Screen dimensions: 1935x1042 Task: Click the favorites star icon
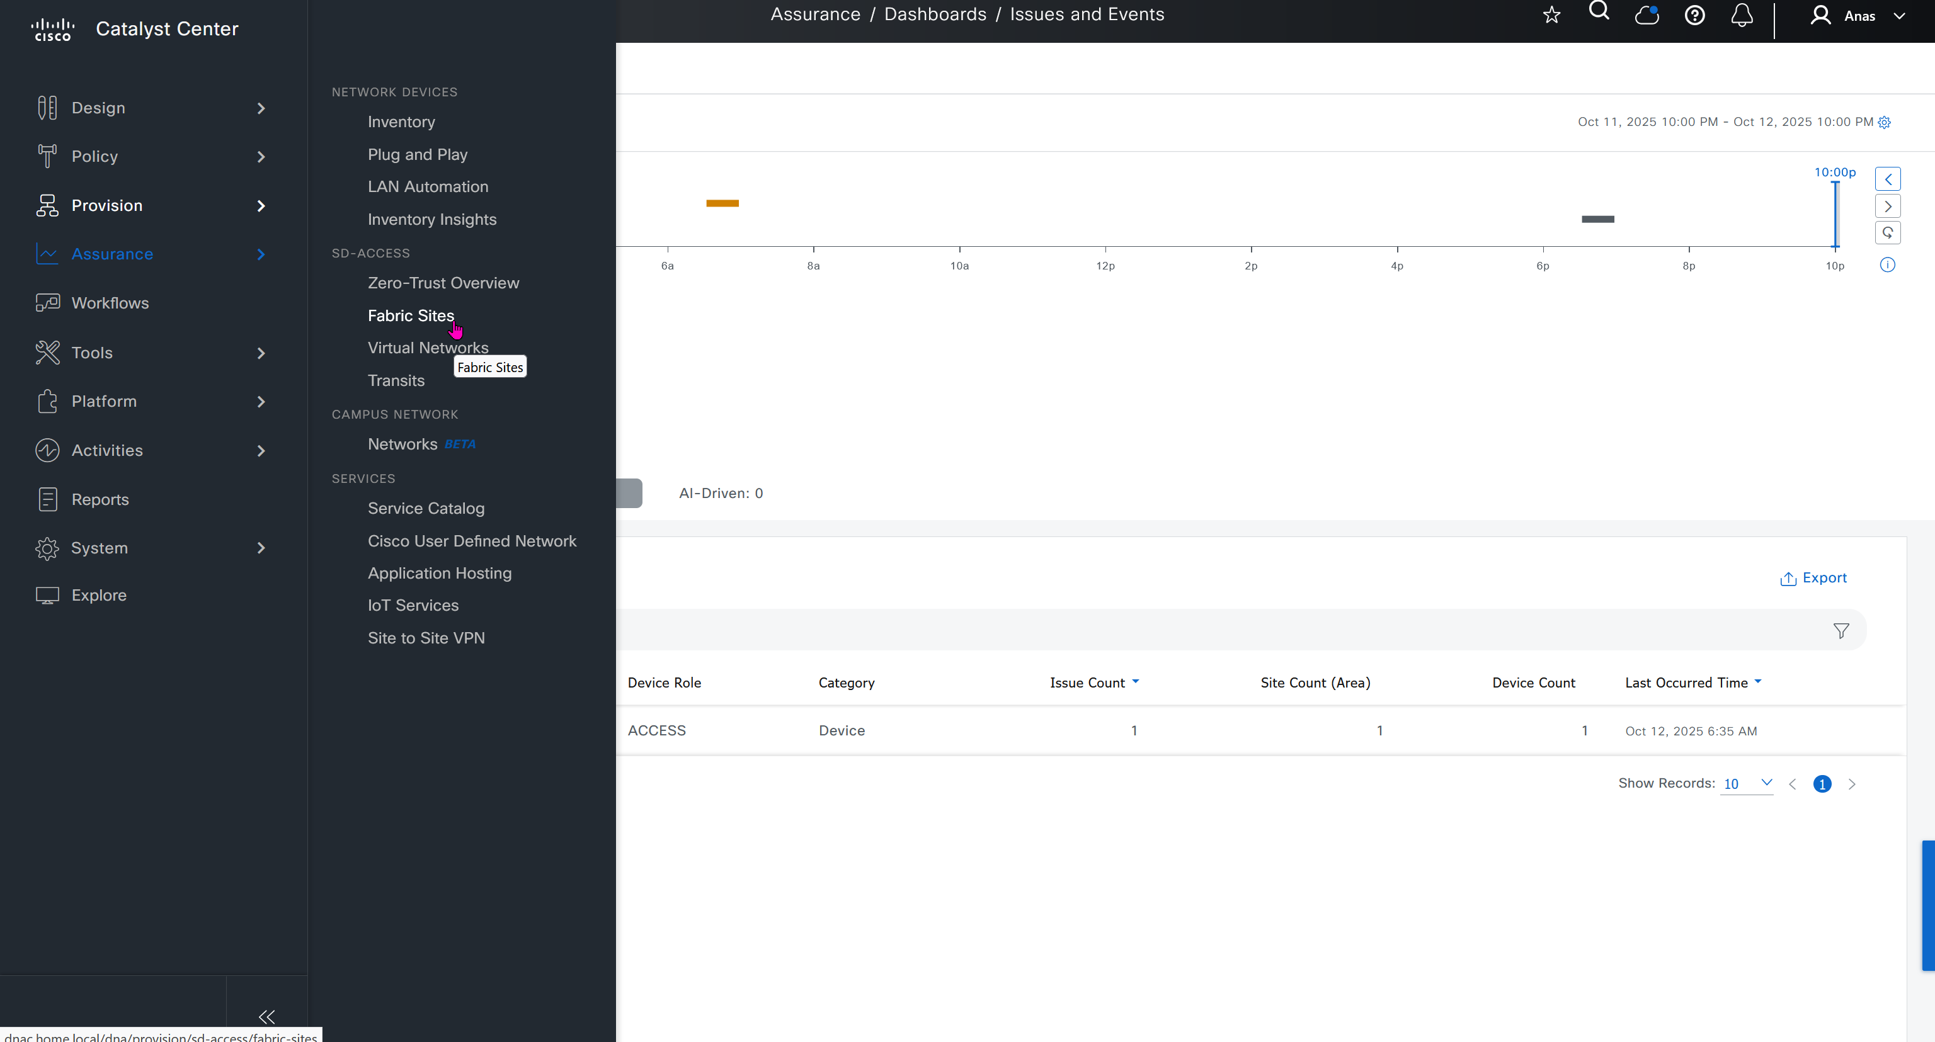(1551, 15)
